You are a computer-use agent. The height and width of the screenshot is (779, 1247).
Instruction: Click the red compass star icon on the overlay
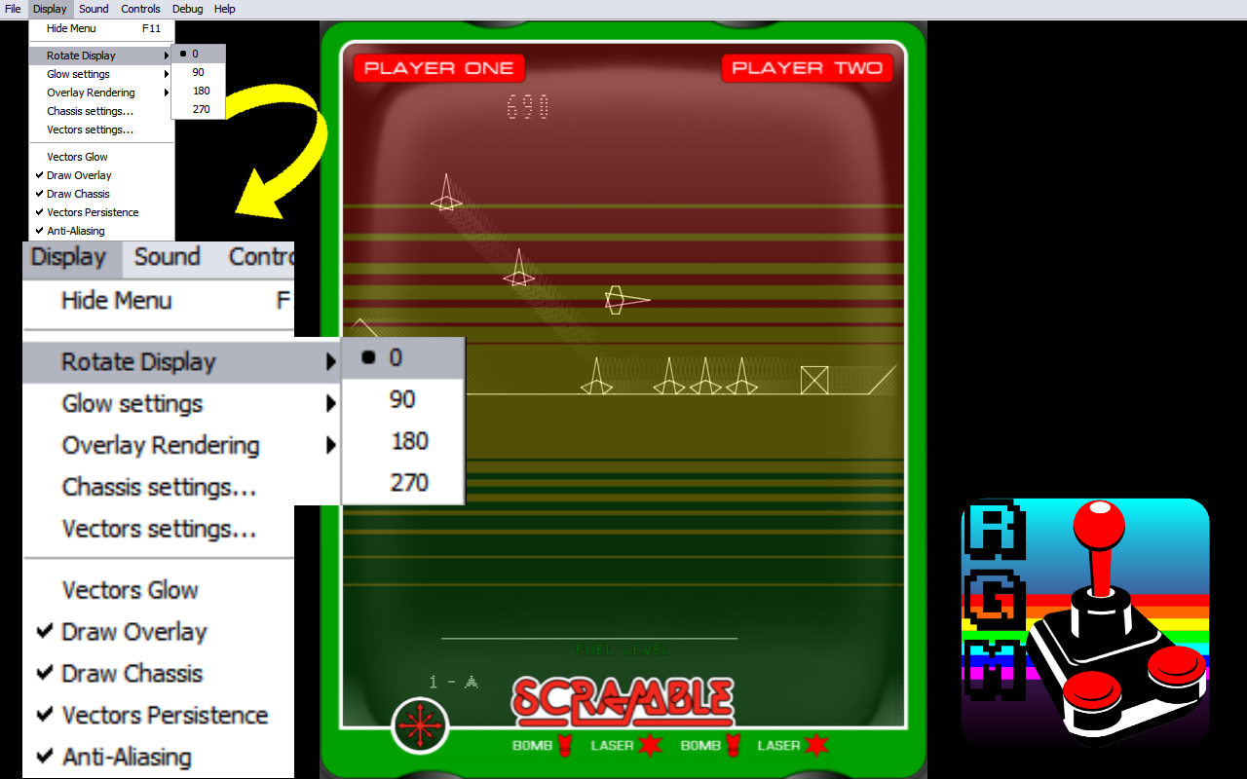point(420,724)
